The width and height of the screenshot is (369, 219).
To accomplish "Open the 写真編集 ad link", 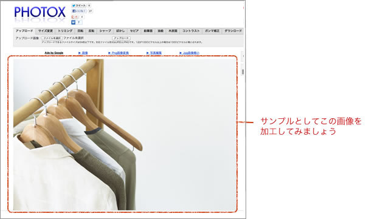I will coord(154,53).
